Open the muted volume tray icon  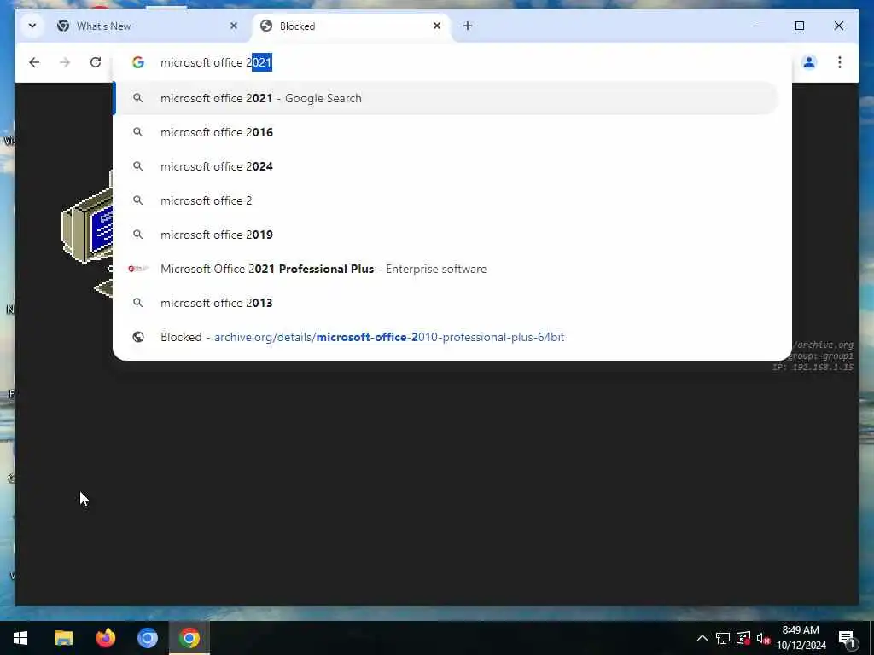pyautogui.click(x=763, y=638)
